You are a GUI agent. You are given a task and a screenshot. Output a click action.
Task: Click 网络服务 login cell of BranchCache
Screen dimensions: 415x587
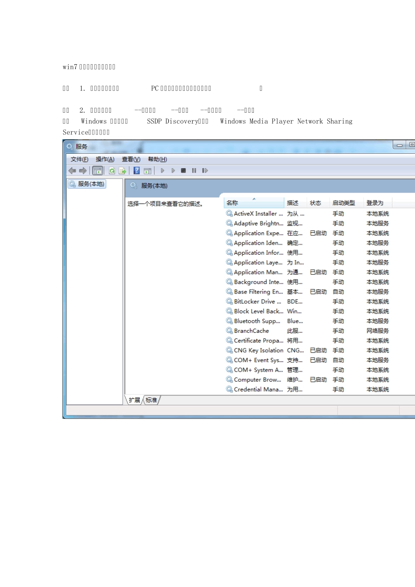(x=378, y=331)
